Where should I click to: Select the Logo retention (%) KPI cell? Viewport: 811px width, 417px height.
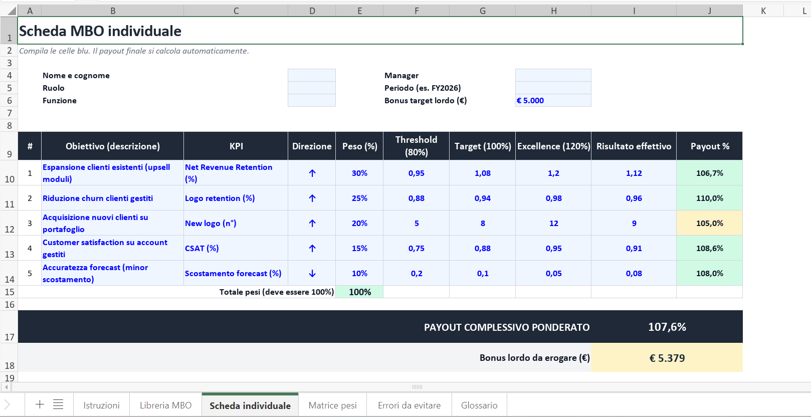(236, 198)
